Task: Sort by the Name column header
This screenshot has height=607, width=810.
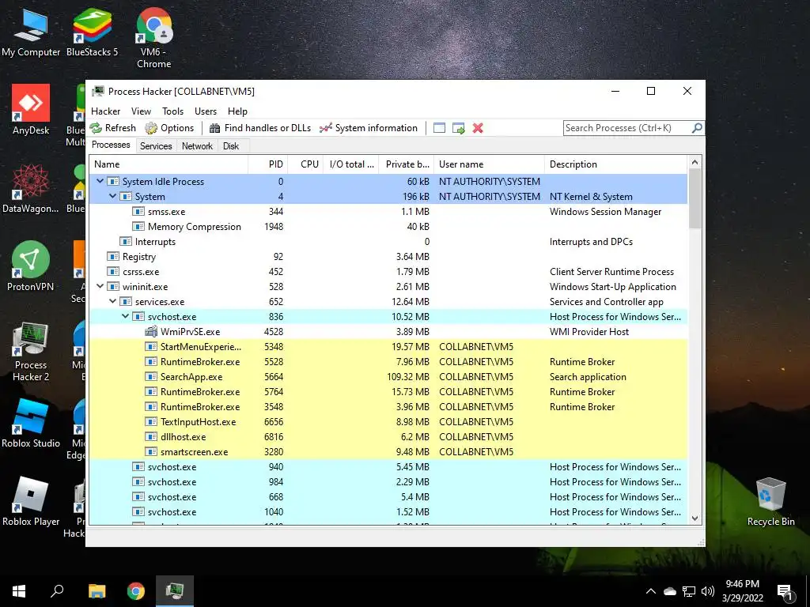Action: coord(168,164)
